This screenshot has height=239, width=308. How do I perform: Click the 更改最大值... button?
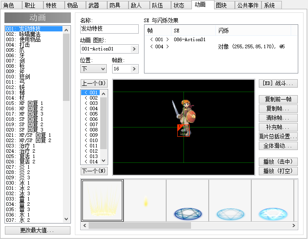tap(38, 230)
